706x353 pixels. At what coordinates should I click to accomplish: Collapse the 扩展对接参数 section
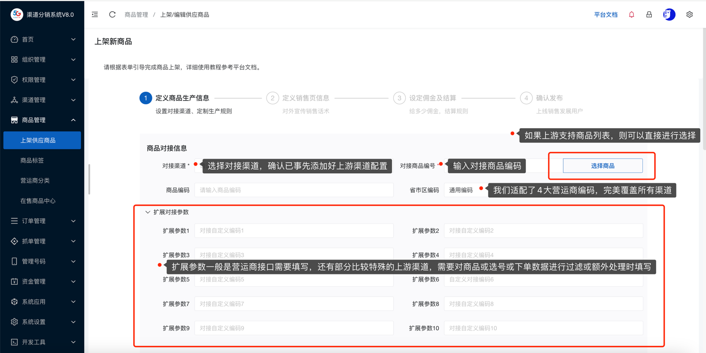click(x=148, y=212)
